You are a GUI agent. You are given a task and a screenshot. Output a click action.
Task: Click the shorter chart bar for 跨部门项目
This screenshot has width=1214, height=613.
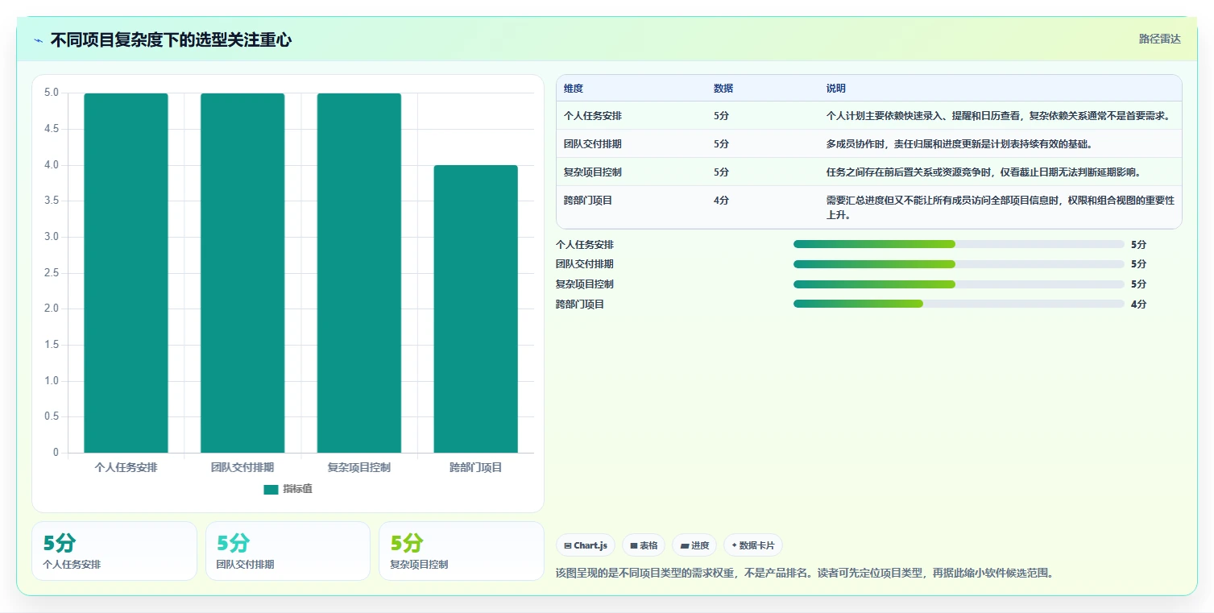(x=475, y=309)
